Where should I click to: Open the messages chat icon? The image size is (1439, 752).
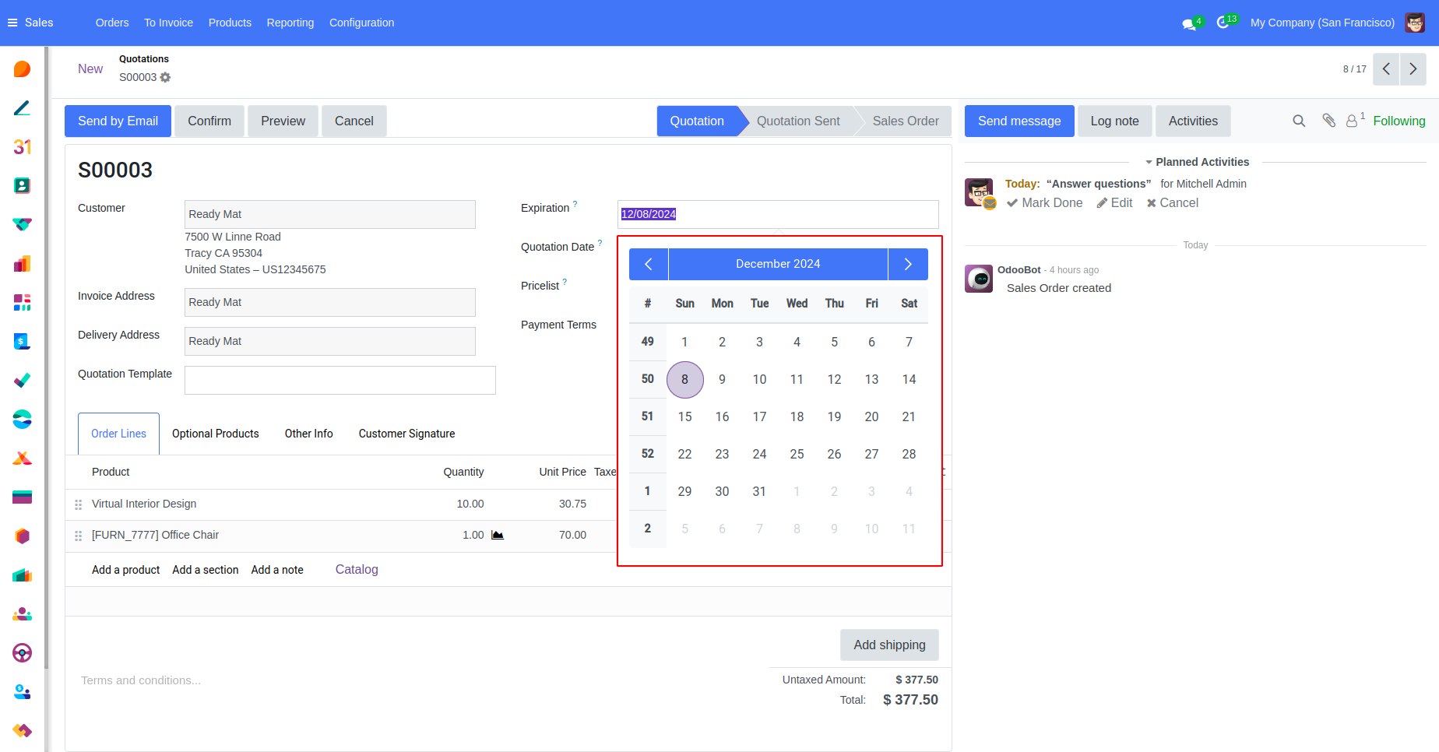pyautogui.click(x=1189, y=23)
